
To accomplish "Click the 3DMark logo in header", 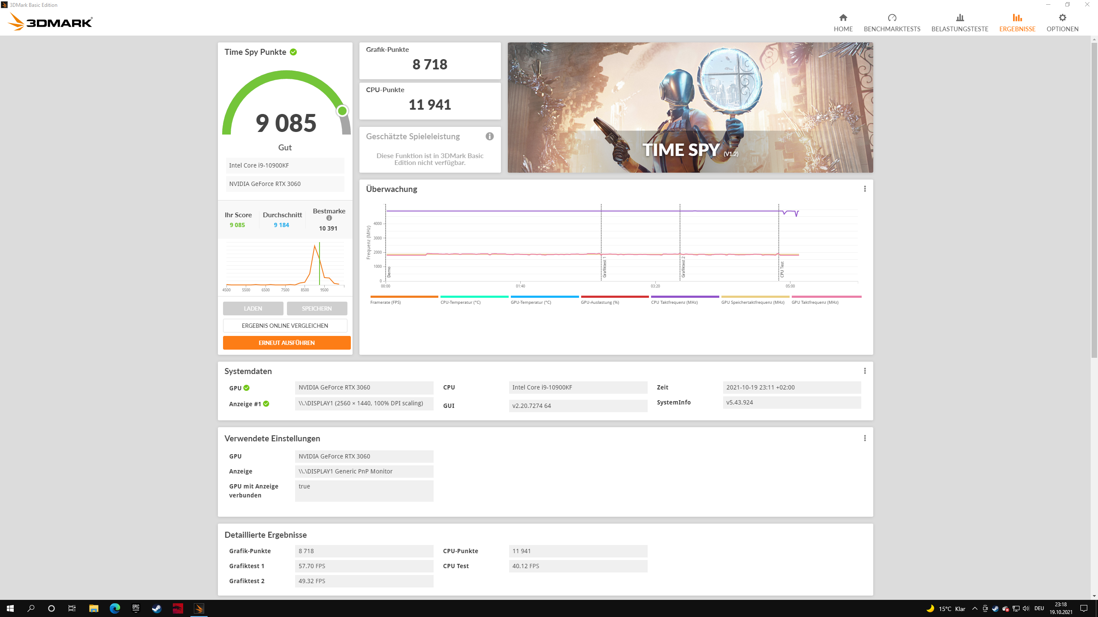I will coord(51,21).
